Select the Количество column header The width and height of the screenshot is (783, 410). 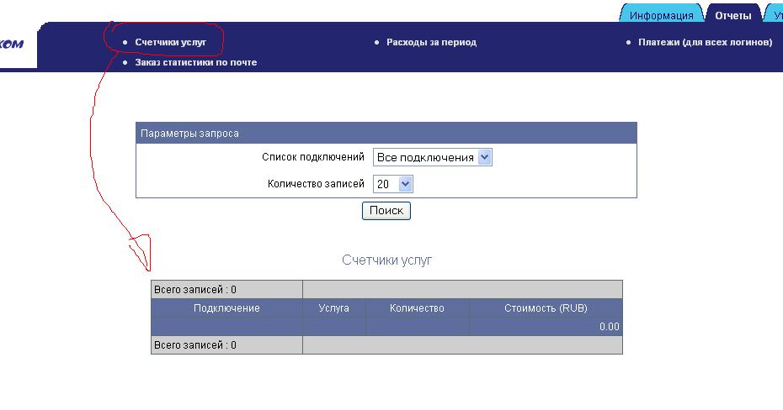tap(417, 308)
